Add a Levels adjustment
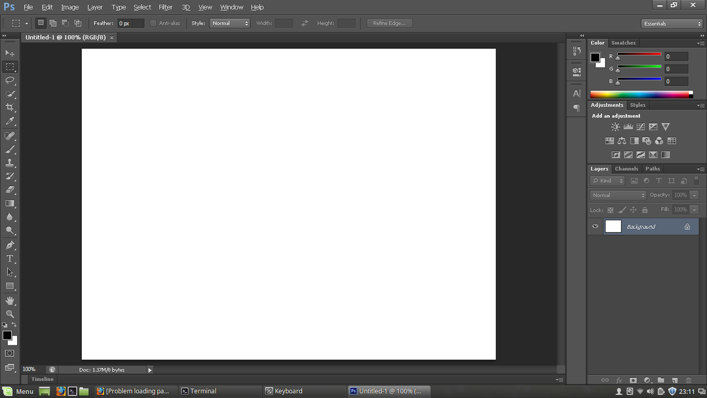The image size is (707, 398). click(627, 126)
